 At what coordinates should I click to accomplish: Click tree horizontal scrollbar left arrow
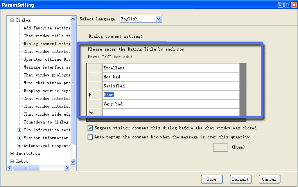[x=10, y=167]
